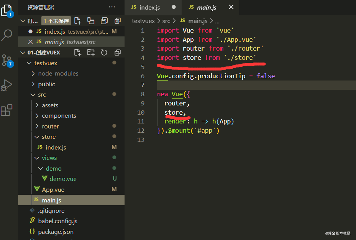Image resolution: width=356 pixels, height=240 pixels.
Task: Collapse the src folder
Action: (x=33, y=95)
